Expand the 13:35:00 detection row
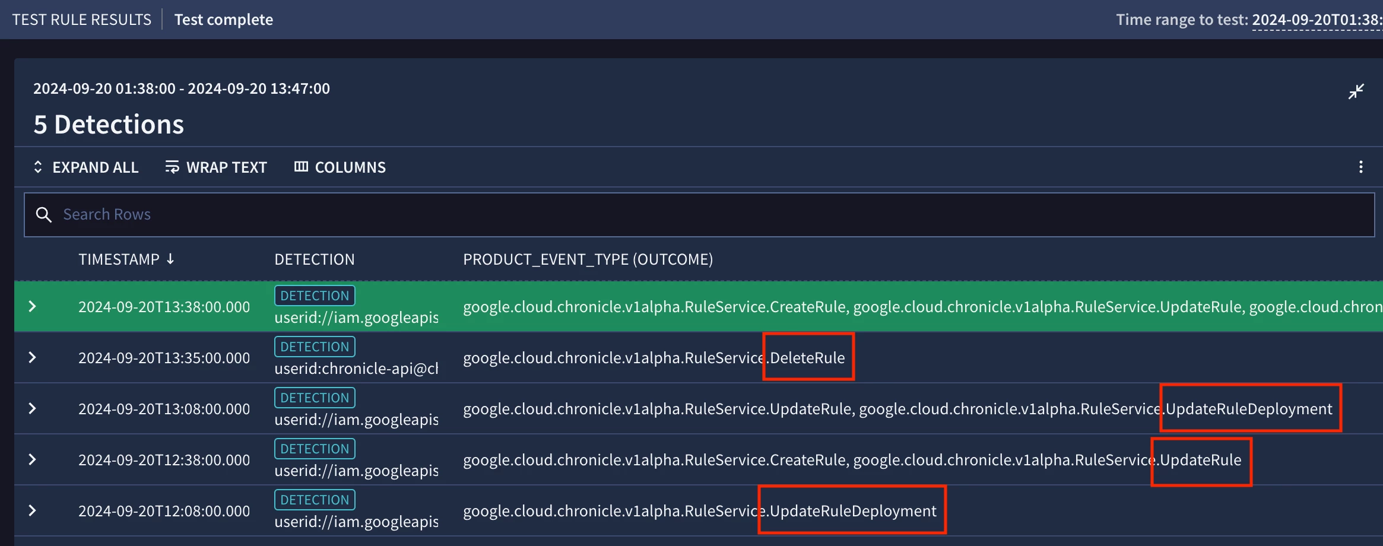Viewport: 1383px width, 546px height. click(x=33, y=357)
